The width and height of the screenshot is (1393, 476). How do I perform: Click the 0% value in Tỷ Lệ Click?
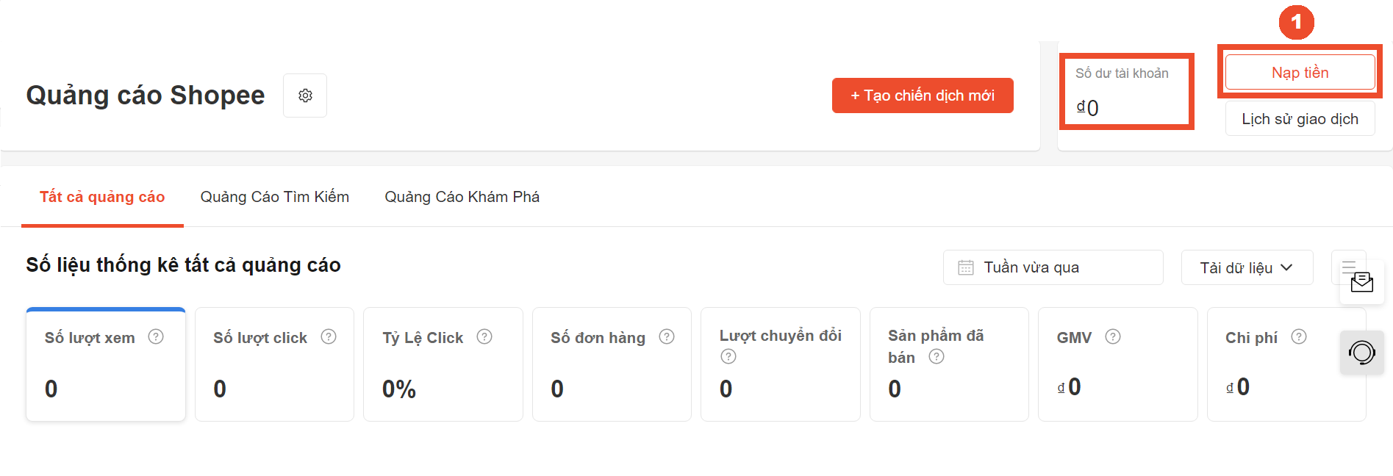(399, 389)
